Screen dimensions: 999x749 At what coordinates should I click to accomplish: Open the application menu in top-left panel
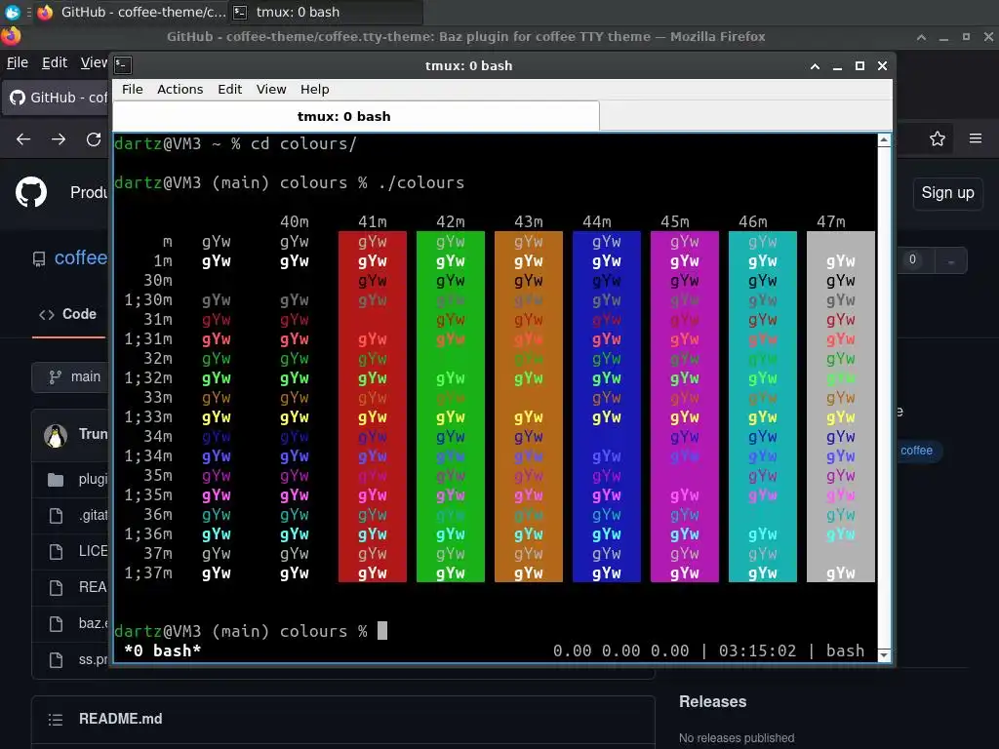pos(12,12)
